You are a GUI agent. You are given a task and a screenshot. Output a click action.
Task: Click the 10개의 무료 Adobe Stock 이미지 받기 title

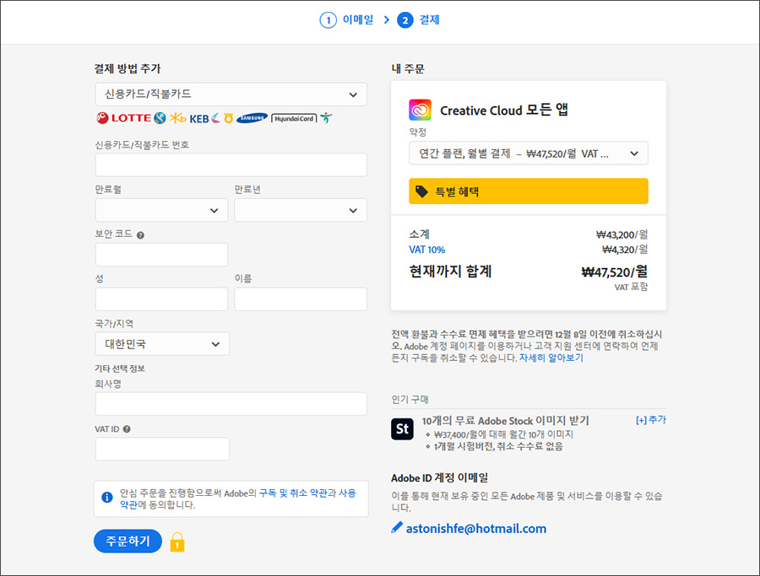(x=505, y=421)
